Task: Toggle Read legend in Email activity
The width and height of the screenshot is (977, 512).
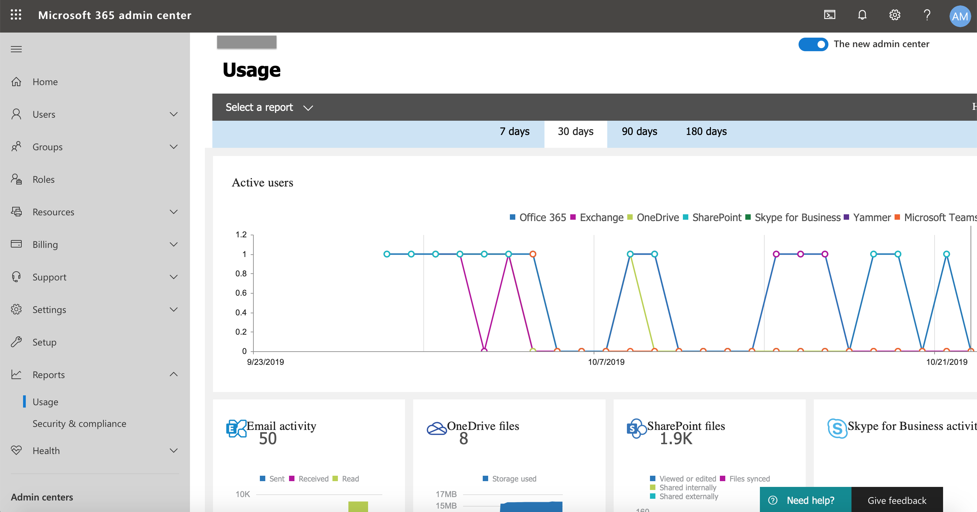Action: [x=346, y=479]
